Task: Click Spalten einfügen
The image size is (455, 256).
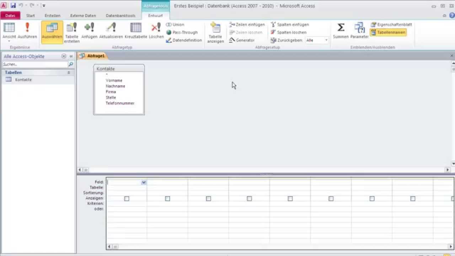Action: [x=290, y=25]
